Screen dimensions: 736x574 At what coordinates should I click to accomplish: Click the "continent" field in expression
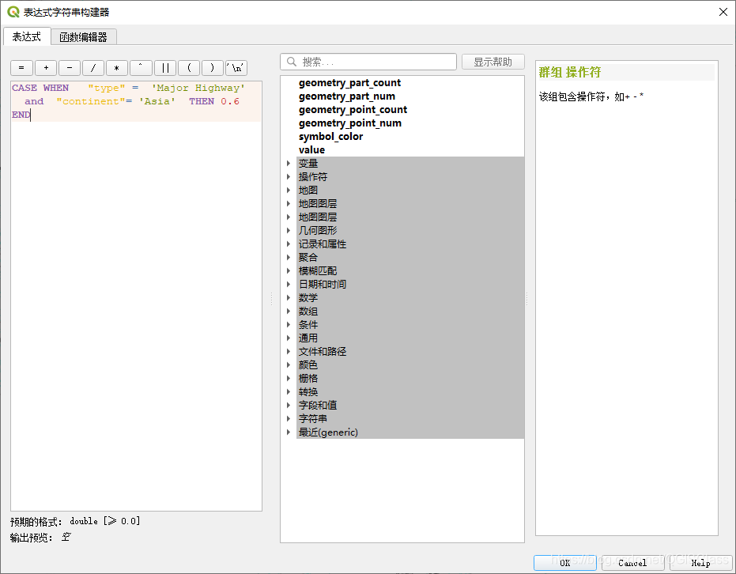pos(91,101)
